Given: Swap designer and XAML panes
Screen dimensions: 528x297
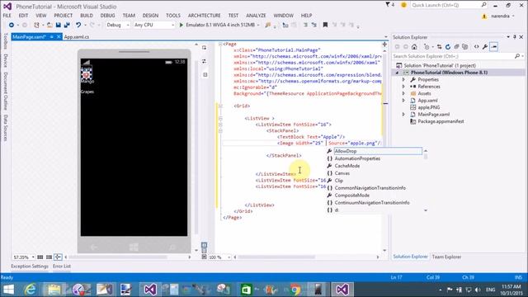Looking at the screenshot, I should pyautogui.click(x=204, y=61).
